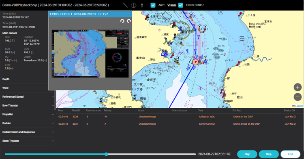Expand the Propeller section

tap(28, 115)
